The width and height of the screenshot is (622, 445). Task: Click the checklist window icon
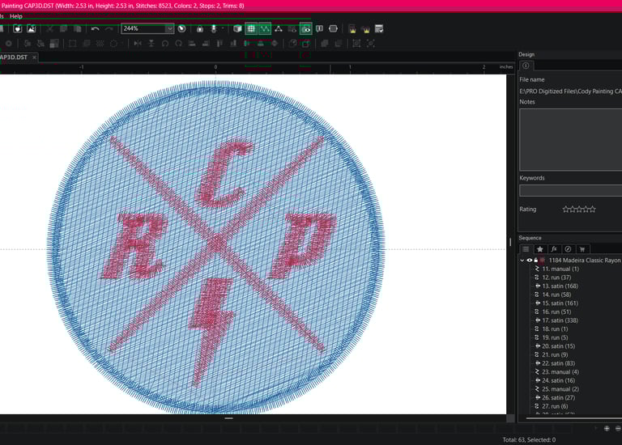pos(379,28)
